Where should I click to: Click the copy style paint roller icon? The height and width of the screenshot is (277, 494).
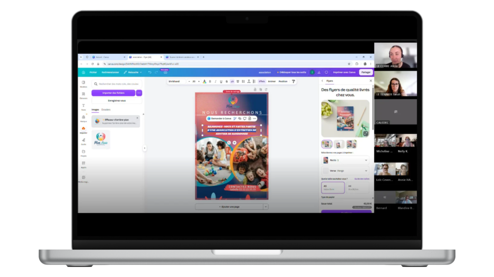[x=294, y=81]
